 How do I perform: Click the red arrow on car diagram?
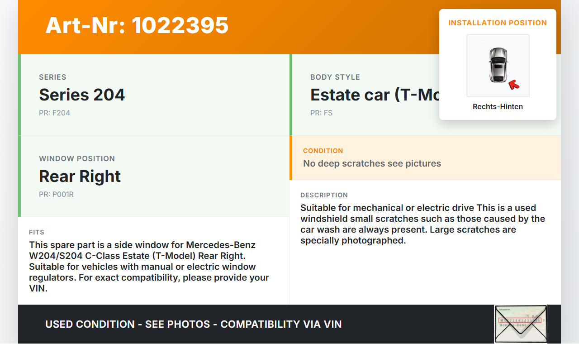[x=513, y=84]
